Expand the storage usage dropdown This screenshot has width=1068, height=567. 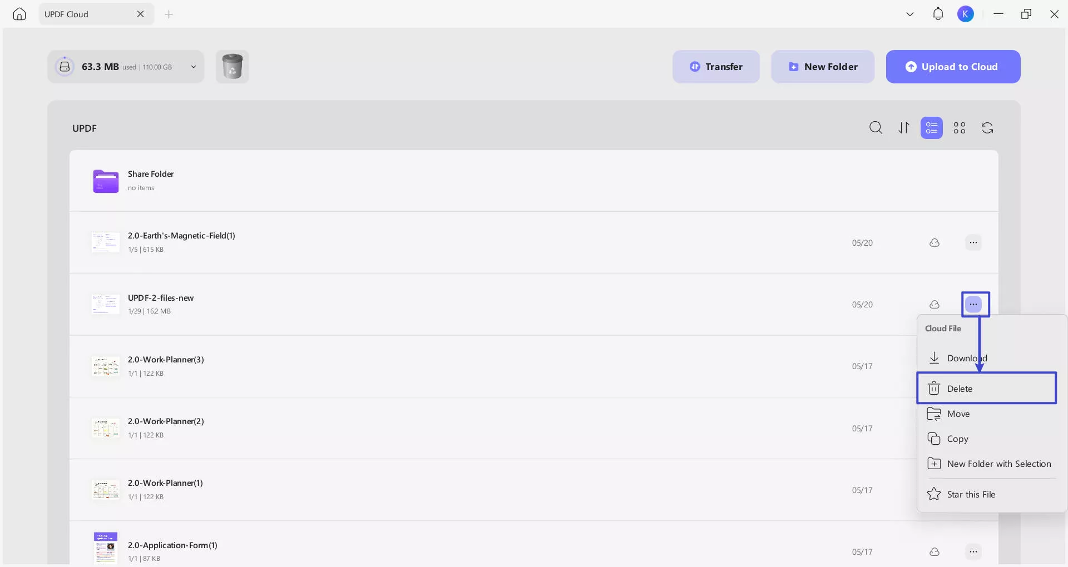coord(194,67)
